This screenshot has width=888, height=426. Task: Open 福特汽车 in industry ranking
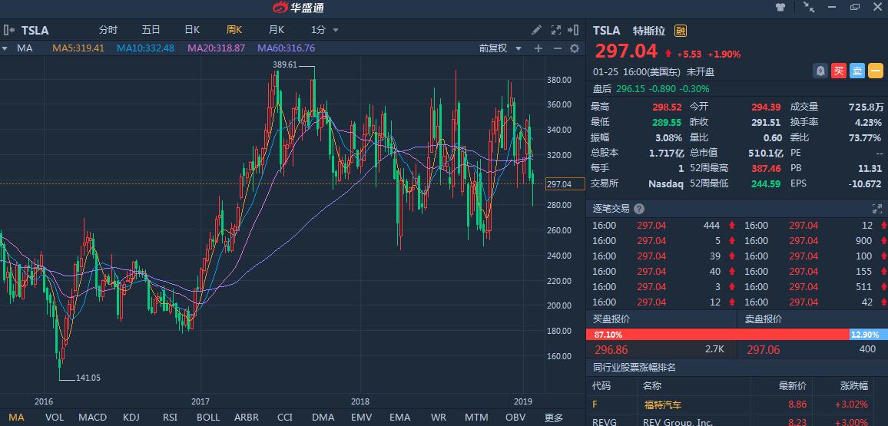point(663,405)
